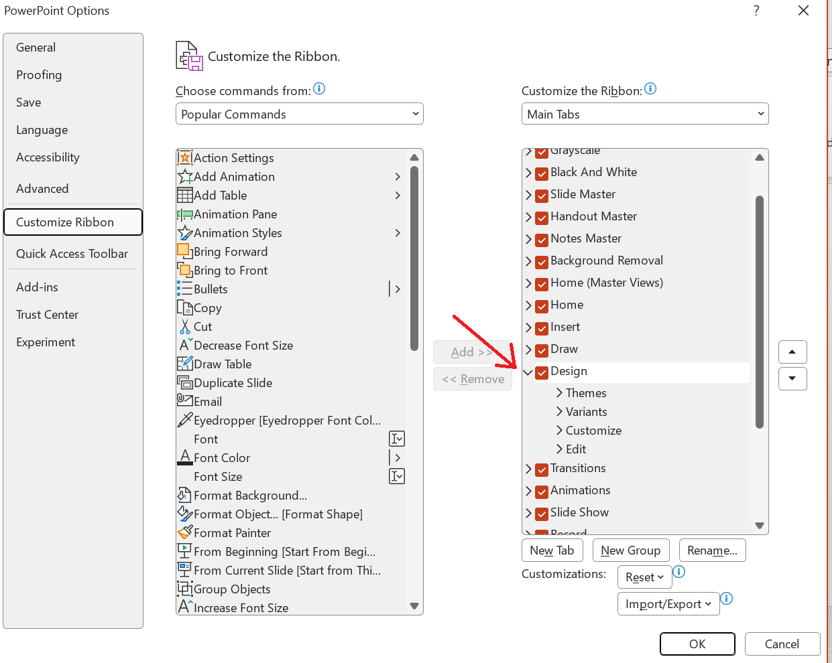Open the Reset dropdown button

point(644,577)
